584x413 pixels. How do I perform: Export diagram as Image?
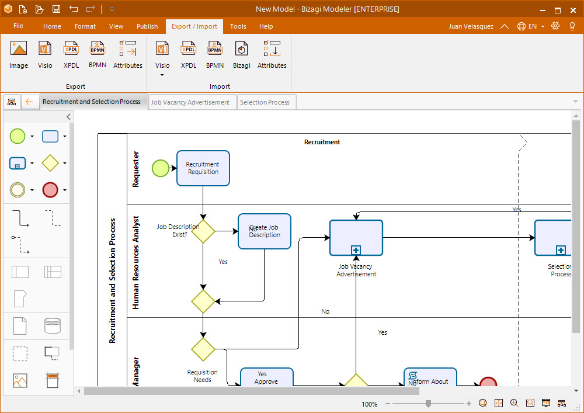coord(19,55)
